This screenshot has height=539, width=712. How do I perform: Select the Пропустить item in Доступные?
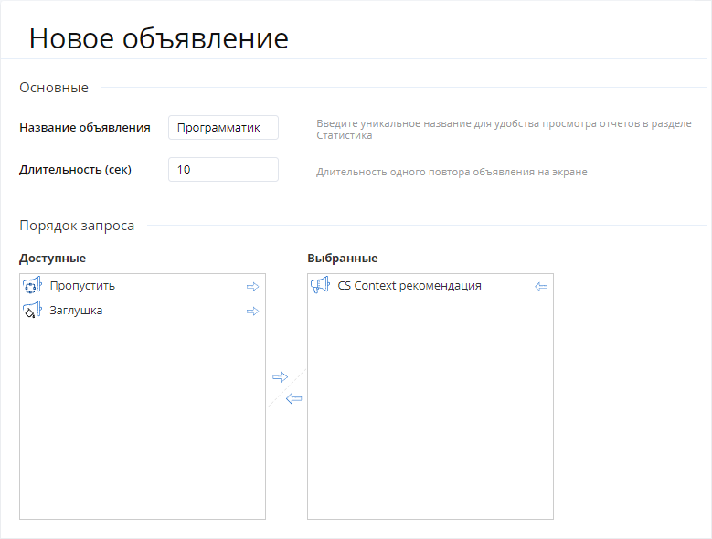point(143,286)
